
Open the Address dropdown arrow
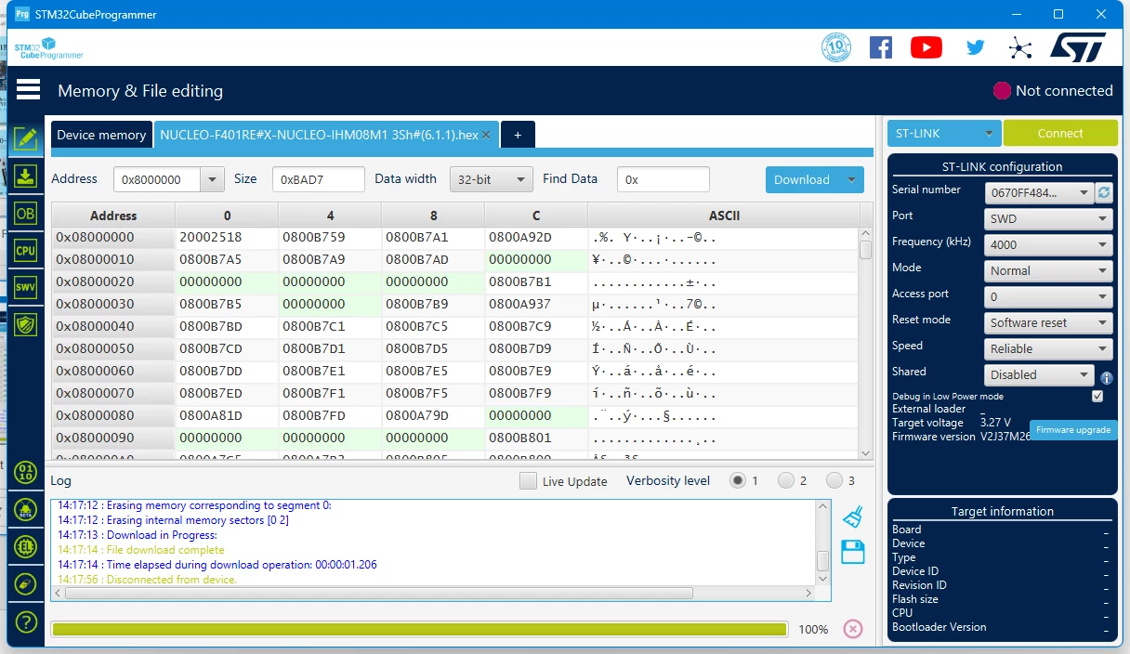[x=213, y=179]
